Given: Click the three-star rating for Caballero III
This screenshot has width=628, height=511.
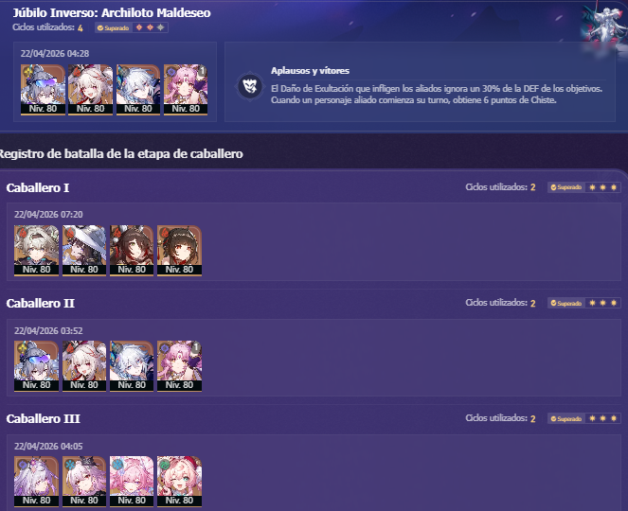Looking at the screenshot, I should point(602,418).
